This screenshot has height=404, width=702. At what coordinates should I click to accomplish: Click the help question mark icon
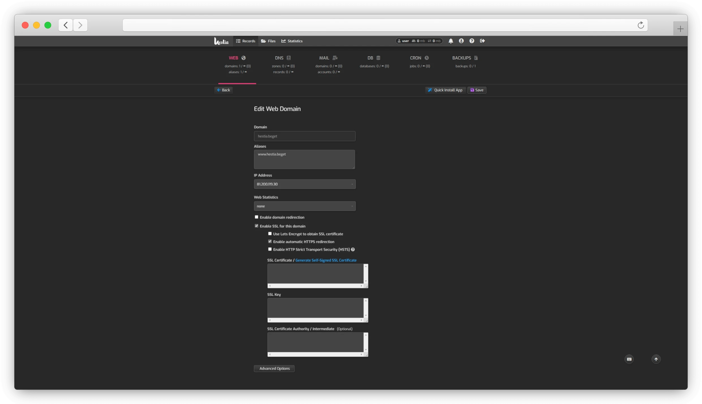tap(471, 41)
